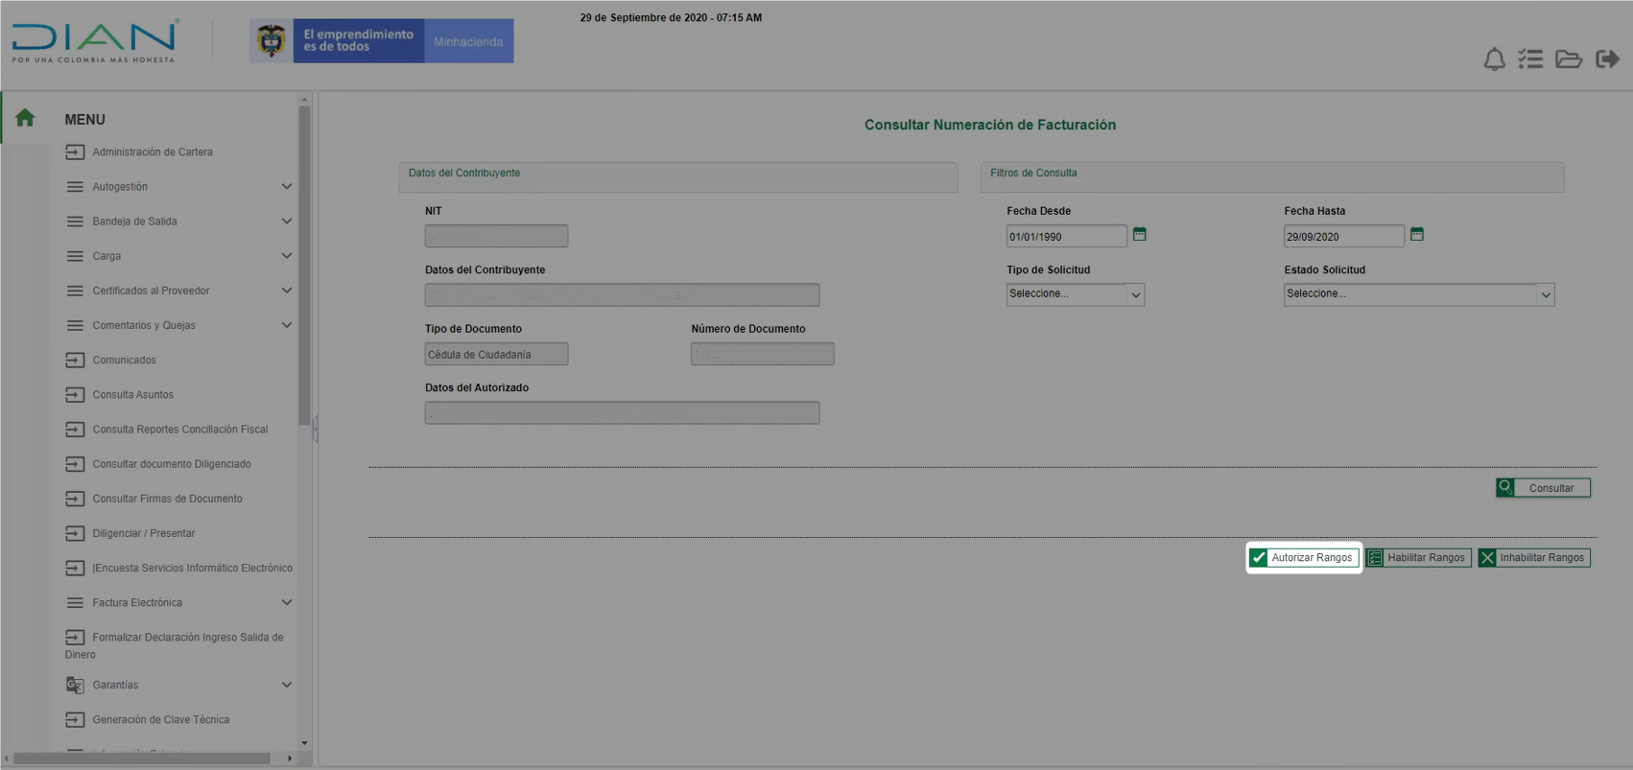This screenshot has height=770, width=1633.
Task: Select Consulta Asuntos from the menu
Action: coord(132,395)
